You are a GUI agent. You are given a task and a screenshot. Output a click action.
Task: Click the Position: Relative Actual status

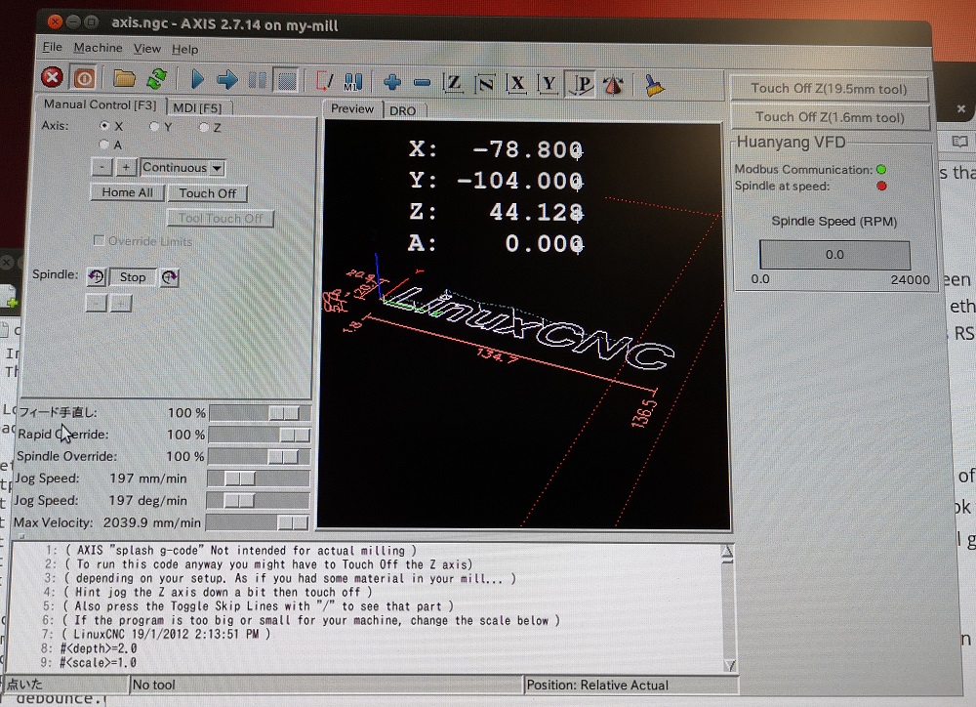(x=631, y=685)
